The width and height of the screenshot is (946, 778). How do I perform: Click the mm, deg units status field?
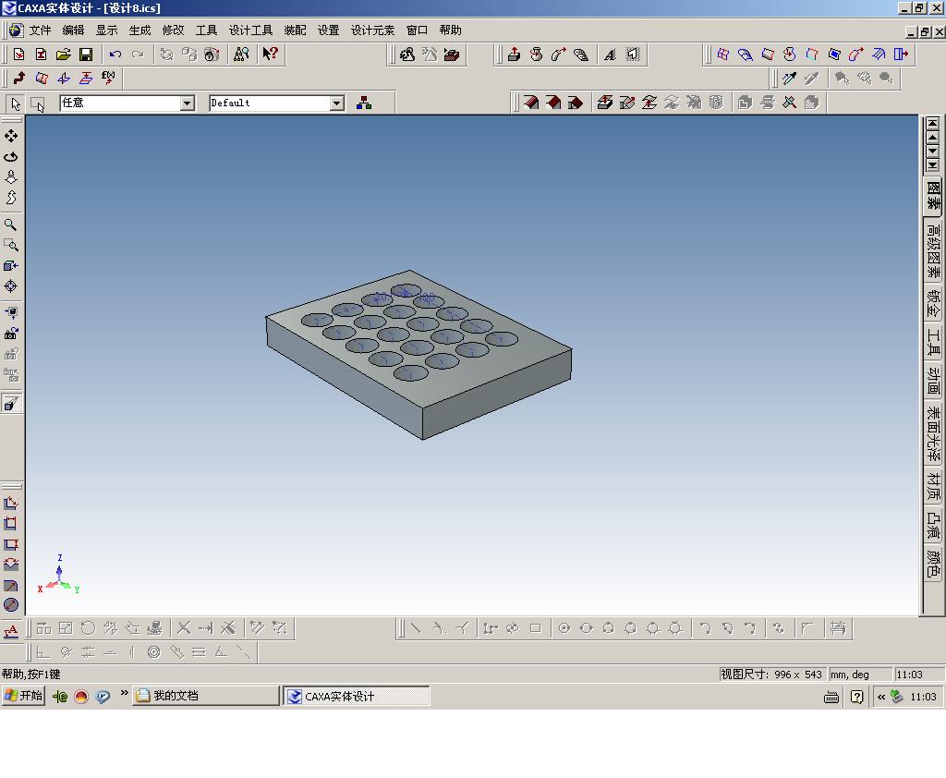point(860,675)
